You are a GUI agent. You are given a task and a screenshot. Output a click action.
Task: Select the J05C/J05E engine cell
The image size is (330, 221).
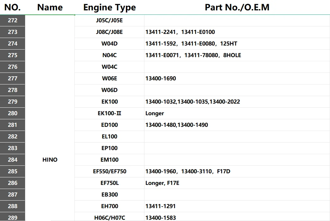tap(110, 20)
